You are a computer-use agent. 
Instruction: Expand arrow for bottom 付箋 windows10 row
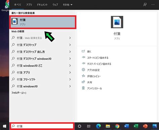click(70, 86)
